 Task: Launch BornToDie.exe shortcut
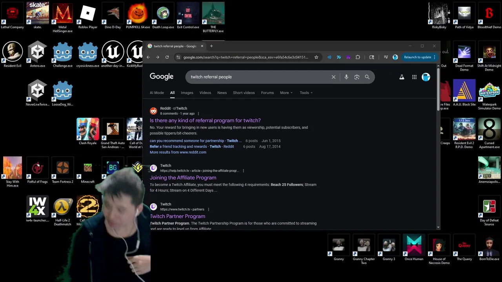(489, 247)
